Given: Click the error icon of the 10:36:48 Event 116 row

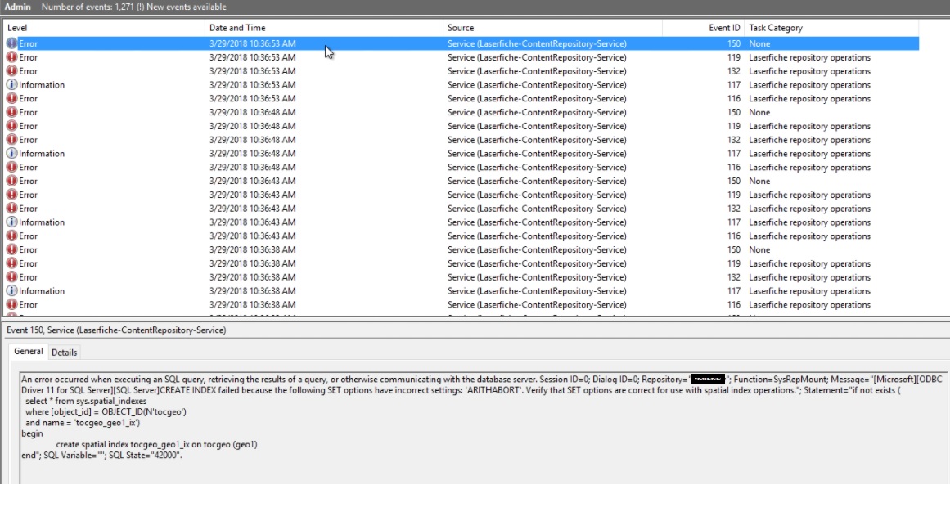Looking at the screenshot, I should (11, 167).
